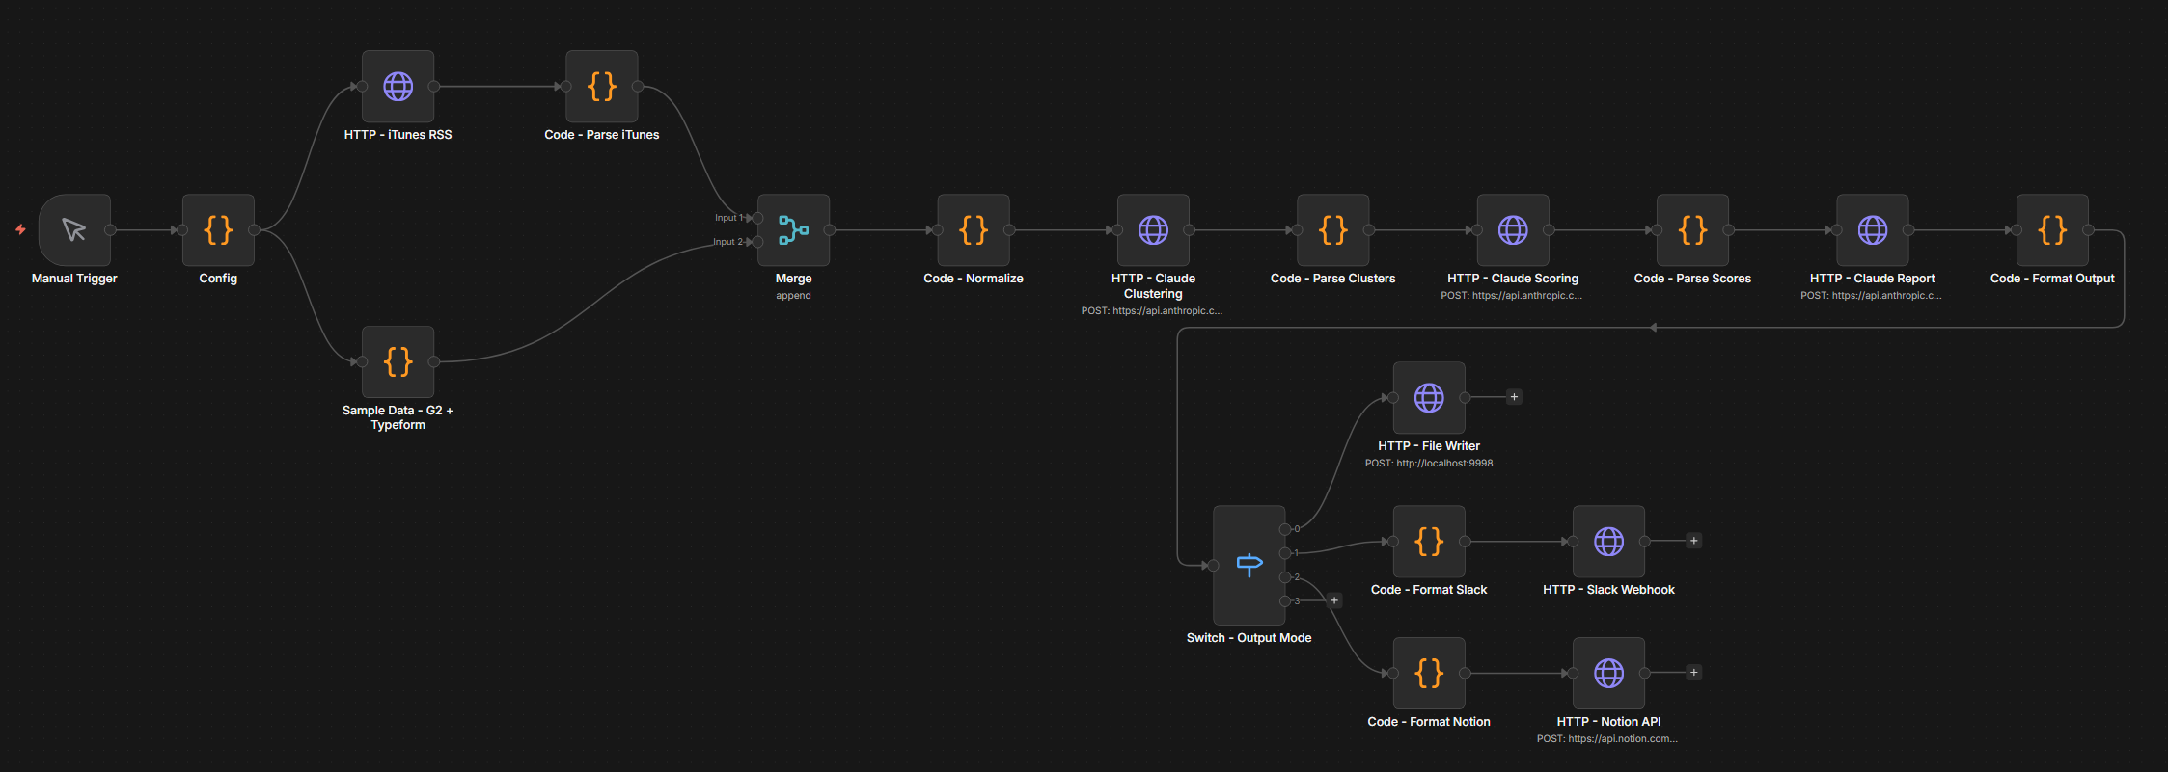This screenshot has width=2168, height=772.
Task: Select the Switch - Output Mode node
Action: (1249, 566)
